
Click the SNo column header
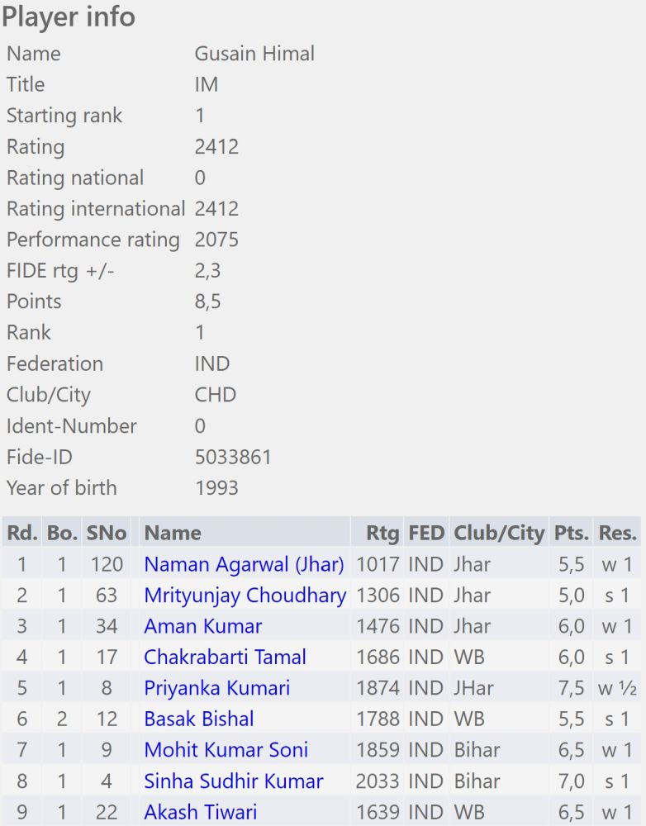[x=107, y=533]
